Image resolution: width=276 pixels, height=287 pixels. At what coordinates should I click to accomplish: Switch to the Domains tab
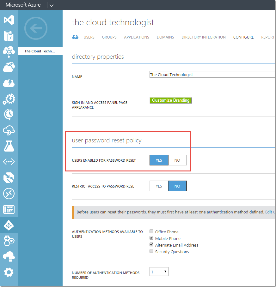pyautogui.click(x=165, y=37)
